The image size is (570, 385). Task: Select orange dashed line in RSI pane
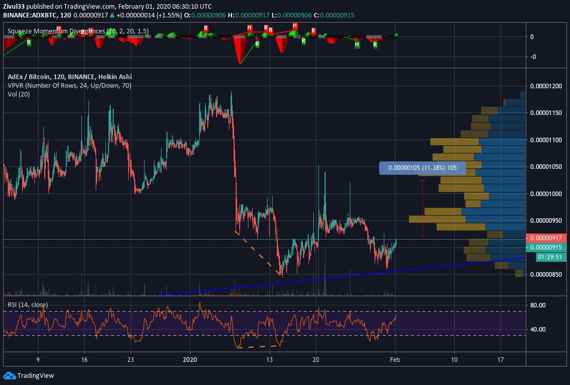[258, 347]
